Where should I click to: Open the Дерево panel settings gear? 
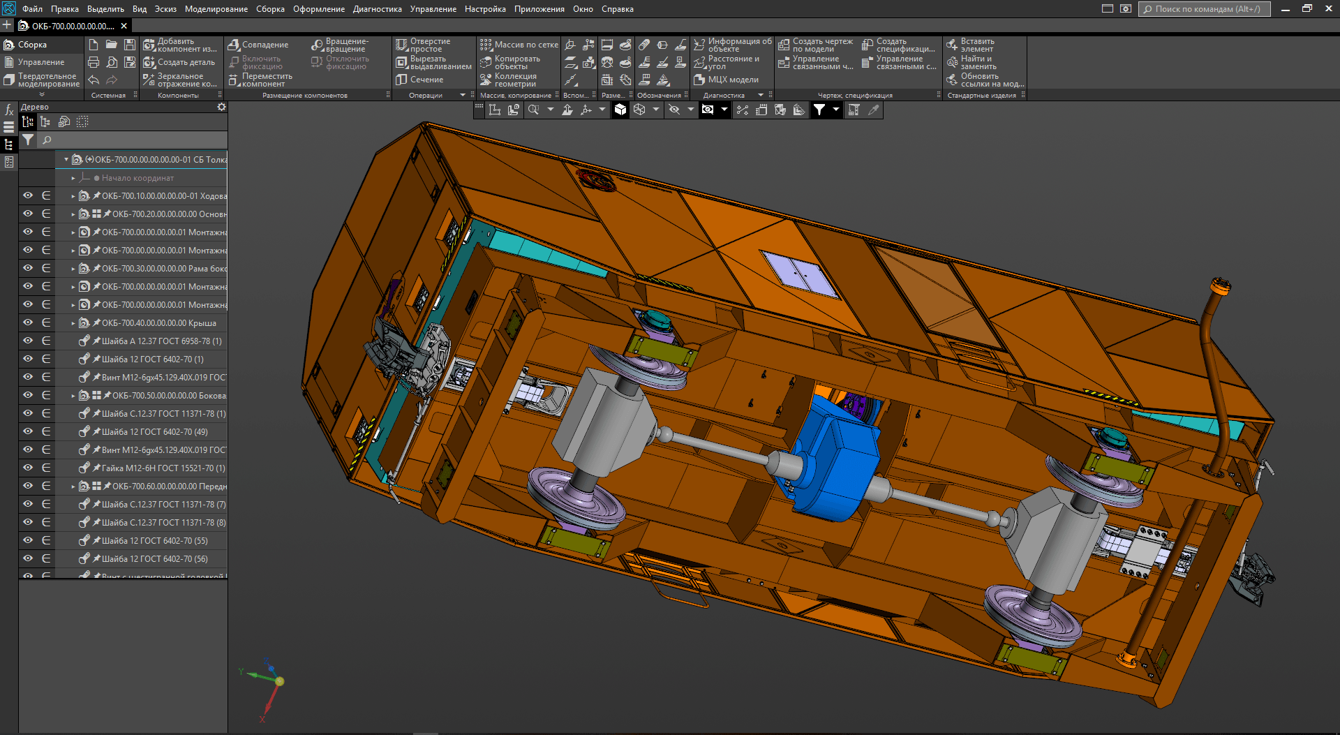point(221,107)
